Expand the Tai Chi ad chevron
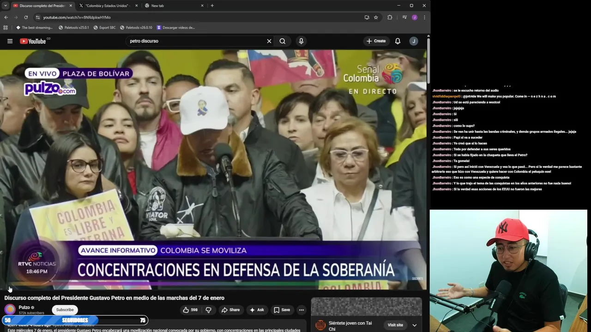591x332 pixels. (x=414, y=325)
